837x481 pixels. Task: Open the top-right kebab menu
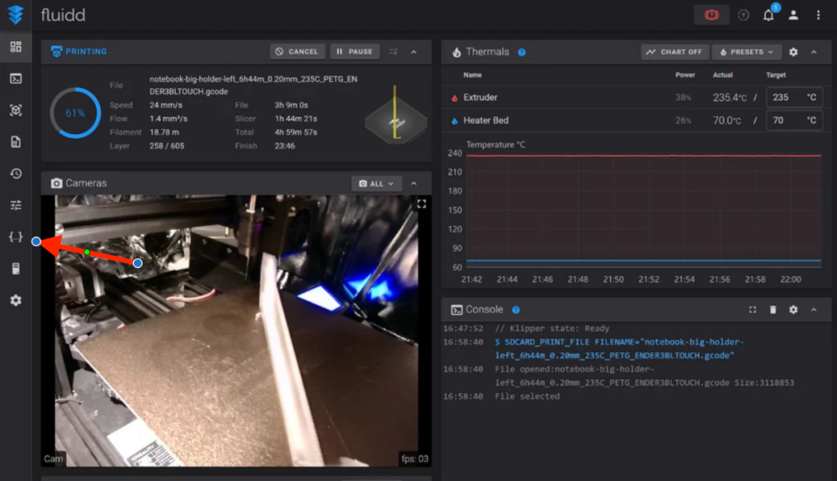click(x=818, y=15)
